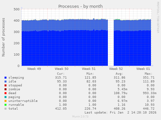The height and width of the screenshot is (120, 161).
Task: Click sleeping minimum value 121.85
Action: pos(90,78)
